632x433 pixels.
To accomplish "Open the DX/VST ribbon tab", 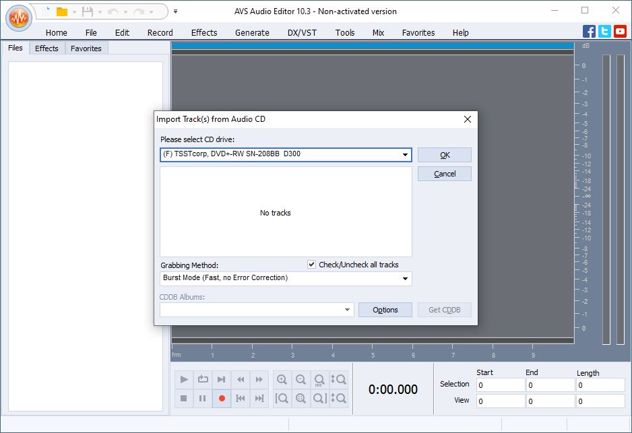I will [x=302, y=32].
